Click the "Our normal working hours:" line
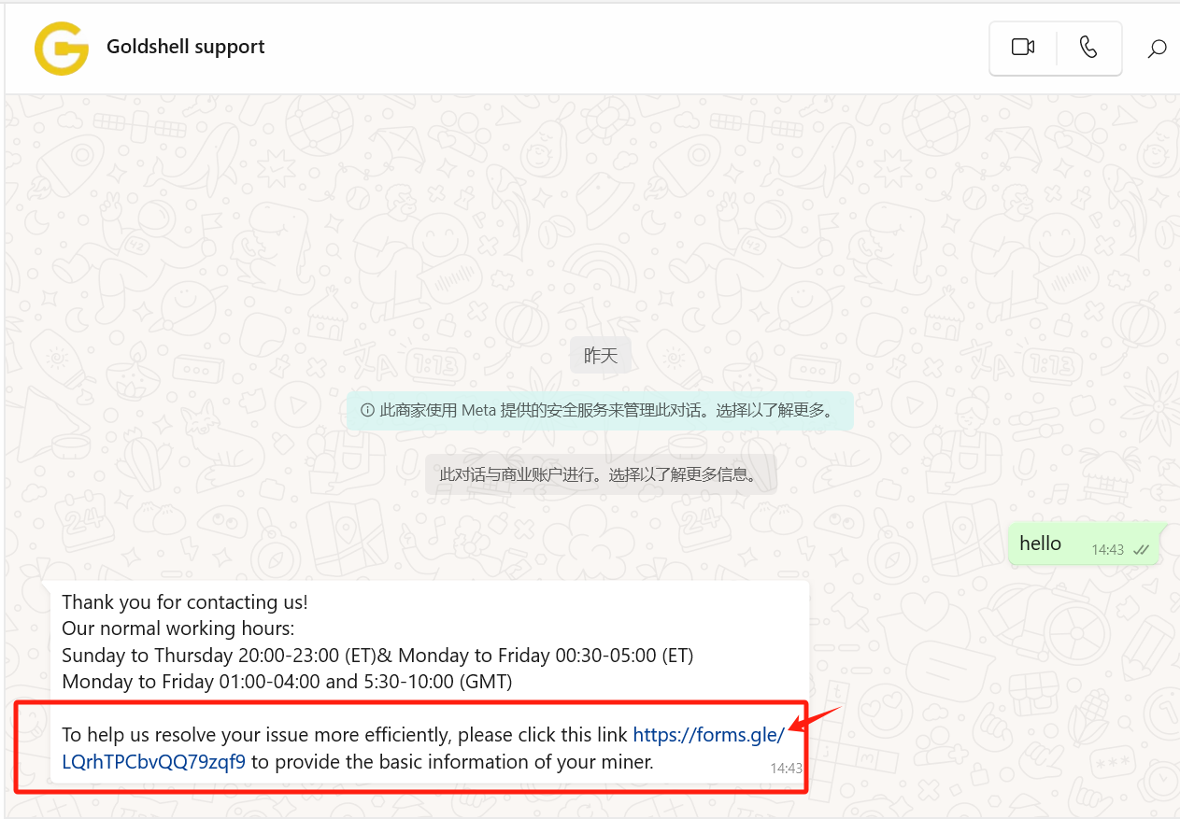Image resolution: width=1180 pixels, height=819 pixels. click(178, 628)
